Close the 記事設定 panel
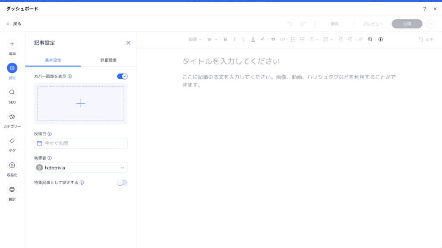Viewport: 442px width, 248px height. point(128,43)
